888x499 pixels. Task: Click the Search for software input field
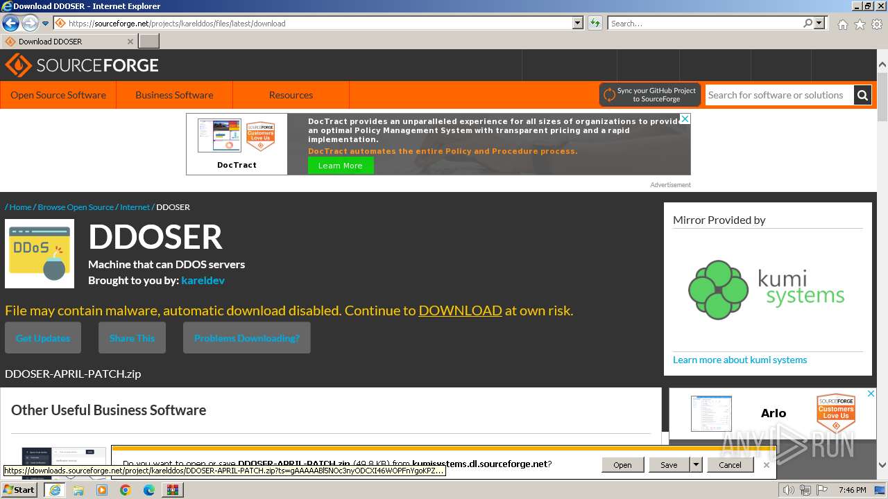pyautogui.click(x=780, y=95)
